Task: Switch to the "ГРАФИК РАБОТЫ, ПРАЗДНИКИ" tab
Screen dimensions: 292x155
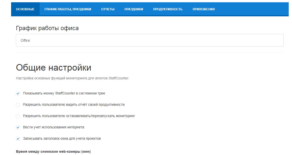Action: tap(68, 9)
